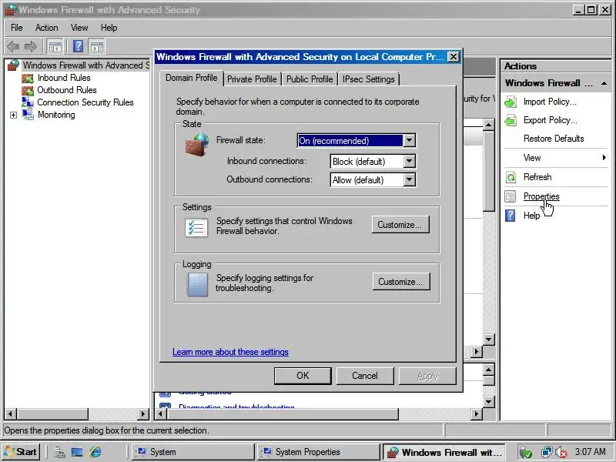
Task: Open the Inbound connections dropdown
Action: (409, 161)
